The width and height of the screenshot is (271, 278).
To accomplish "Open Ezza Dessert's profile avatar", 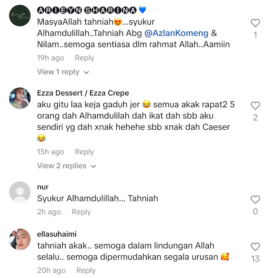I will [x=20, y=98].
